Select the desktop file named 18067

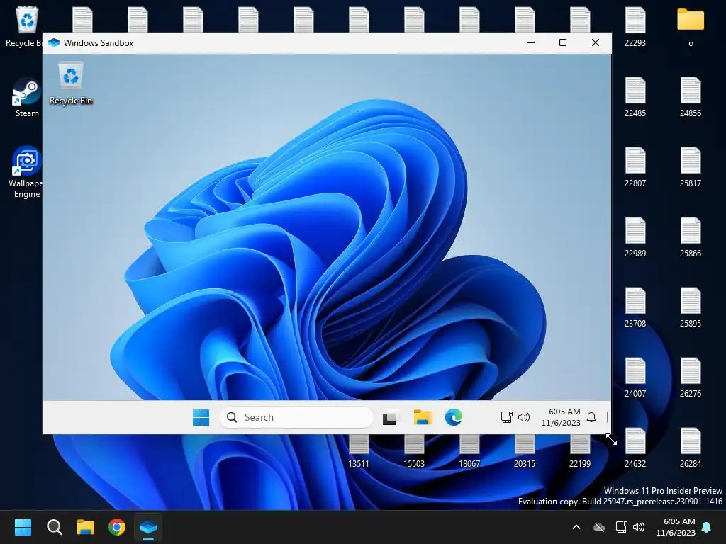coord(469,452)
